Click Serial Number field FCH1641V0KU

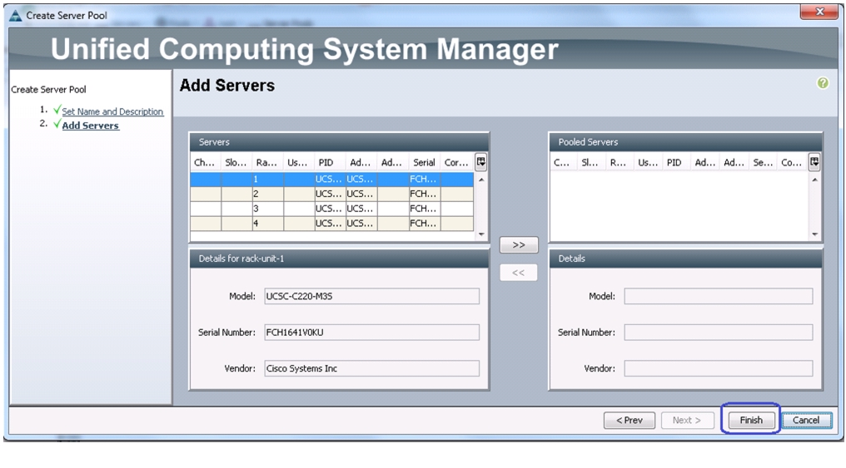[x=371, y=333]
